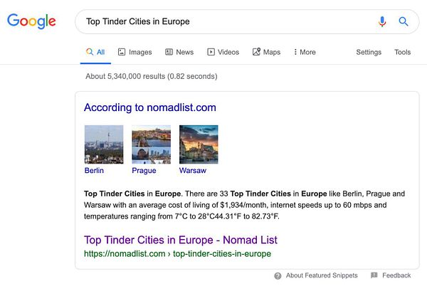Click the Feedback flag icon
This screenshot has height=286, width=427.
tap(374, 275)
